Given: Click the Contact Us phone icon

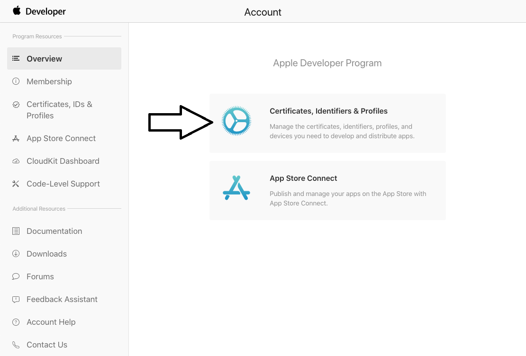Looking at the screenshot, I should [16, 345].
